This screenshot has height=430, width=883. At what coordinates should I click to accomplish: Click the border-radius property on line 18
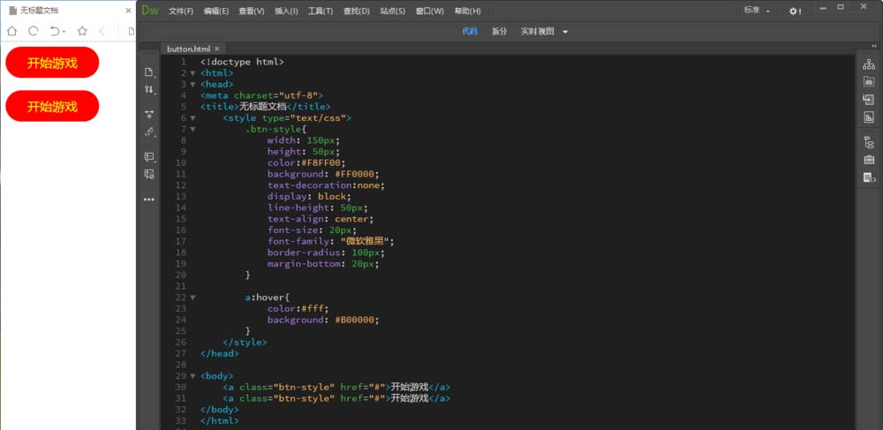(x=304, y=253)
